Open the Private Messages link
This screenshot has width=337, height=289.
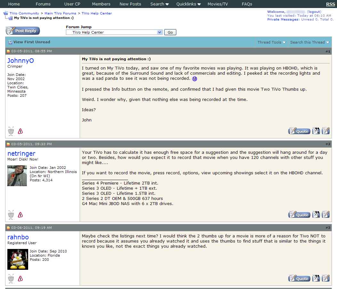(283, 19)
